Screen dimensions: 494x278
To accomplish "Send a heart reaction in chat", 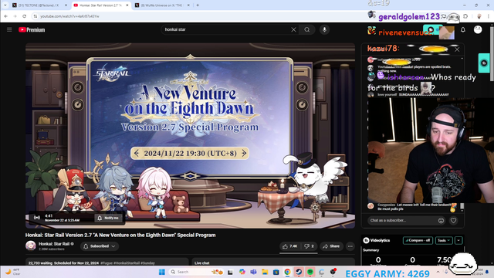I will (x=453, y=221).
